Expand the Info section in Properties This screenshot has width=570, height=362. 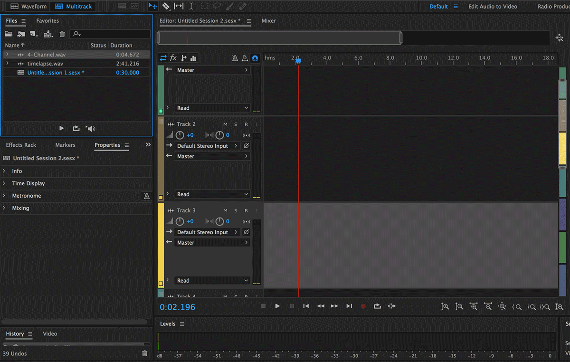point(17,171)
